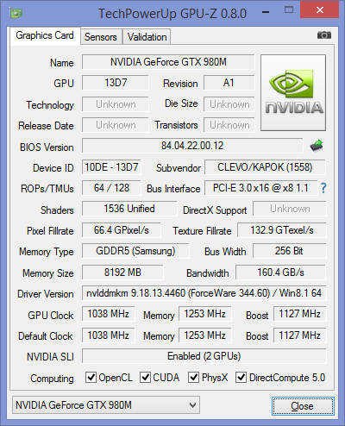Click the Pixel Fillrate value 66.4 GPixel/s

(122, 230)
